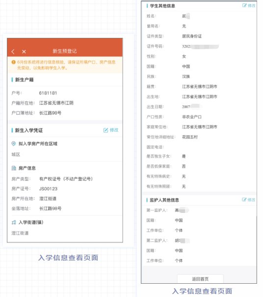Image resolution: width=263 pixels, height=297 pixels.
Task: Edit 新生入学凭证 via 修改 icon
Action: (x=105, y=130)
